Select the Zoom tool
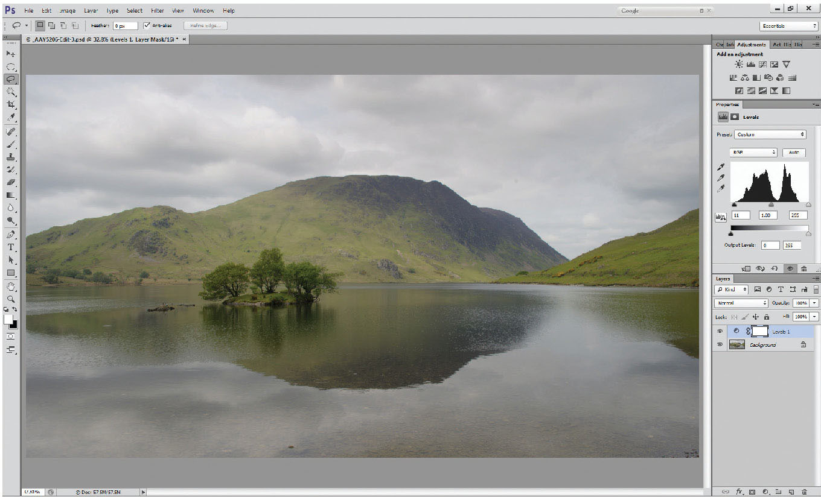This screenshot has width=821, height=497. 11,299
